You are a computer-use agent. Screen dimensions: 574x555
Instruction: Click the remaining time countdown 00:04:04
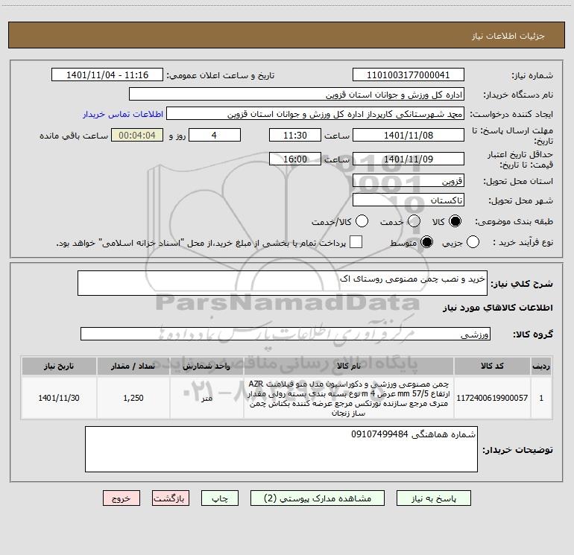pos(137,135)
